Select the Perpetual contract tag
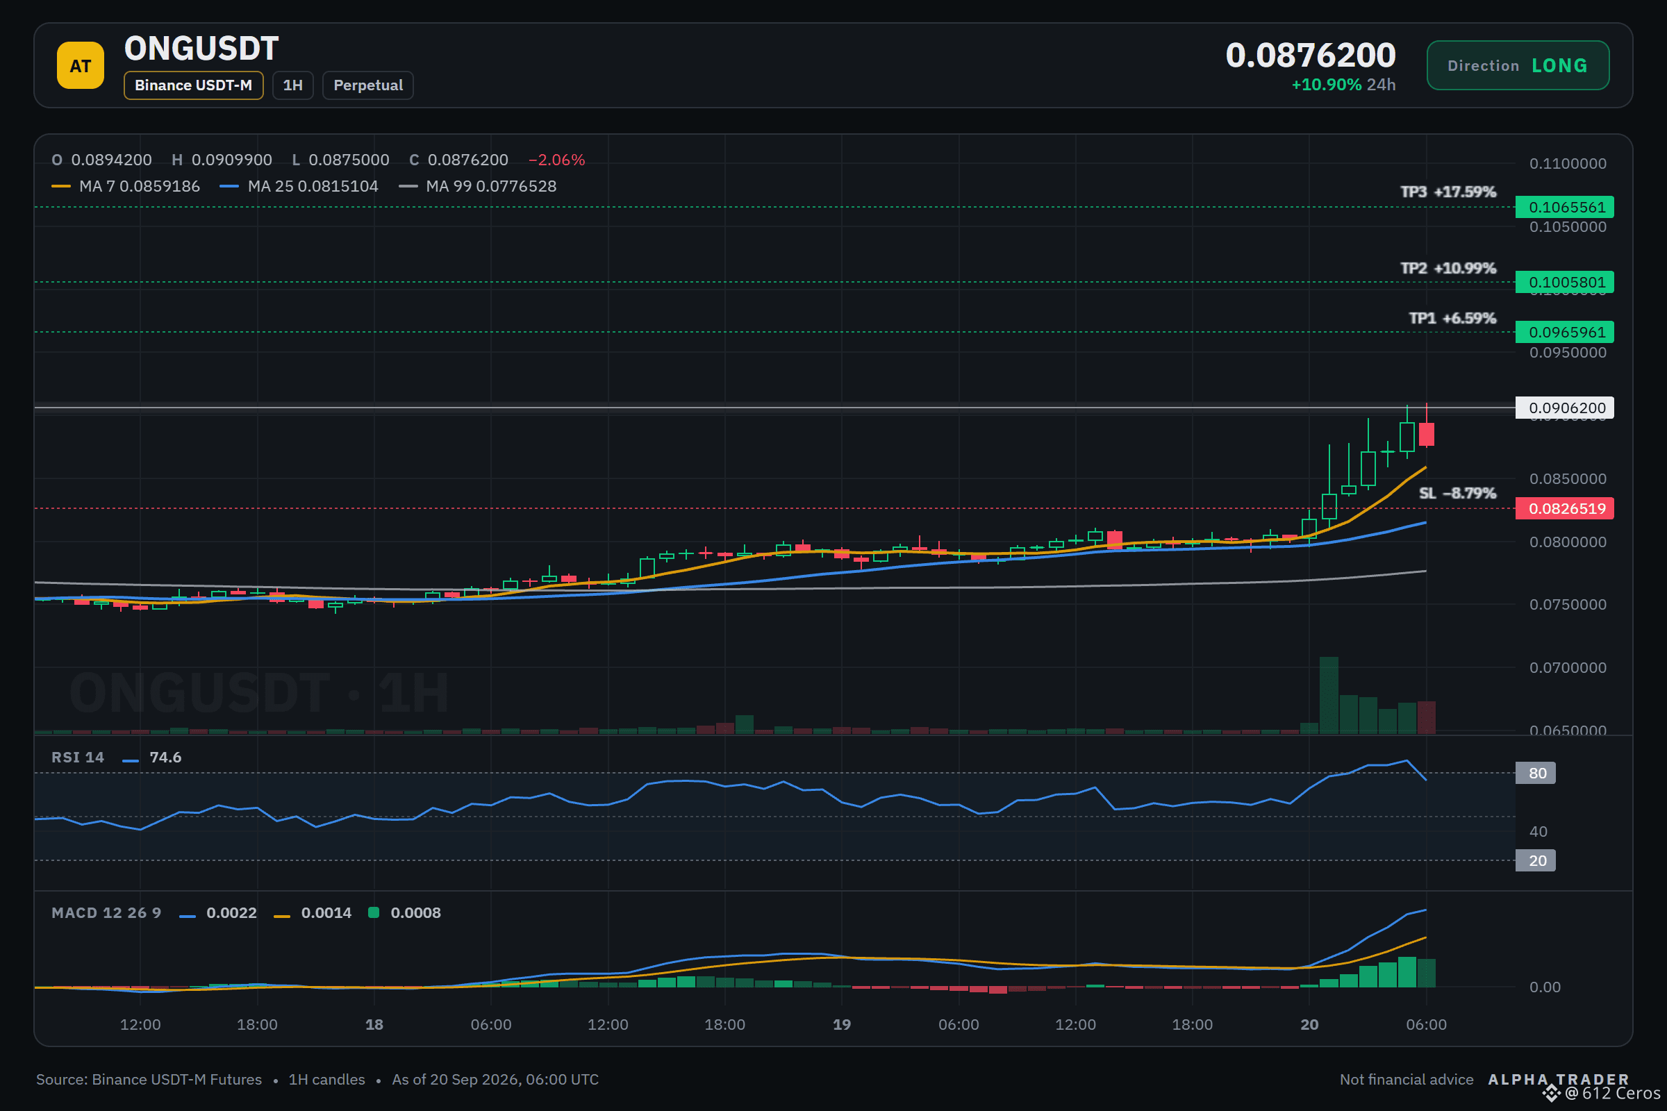Viewport: 1667px width, 1111px height. [x=368, y=85]
